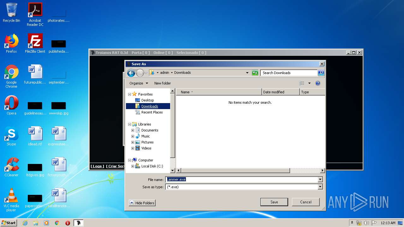Open the Start menu
The image size is (404, 227).
[x=9, y=223]
